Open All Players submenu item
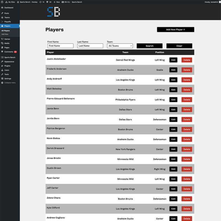The image size is (221, 221). click(x=6, y=31)
